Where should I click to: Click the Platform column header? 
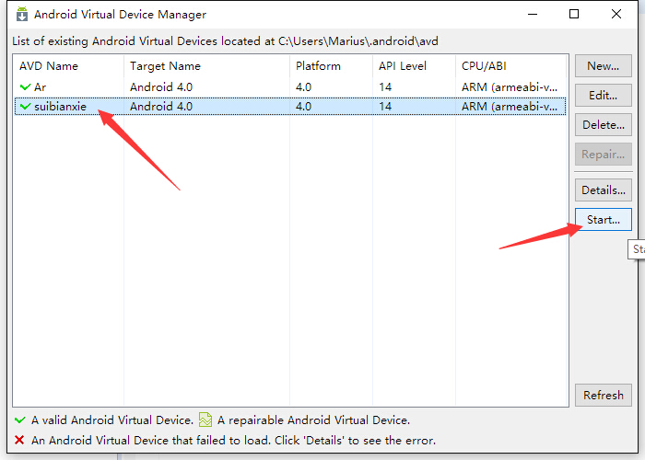tap(318, 66)
